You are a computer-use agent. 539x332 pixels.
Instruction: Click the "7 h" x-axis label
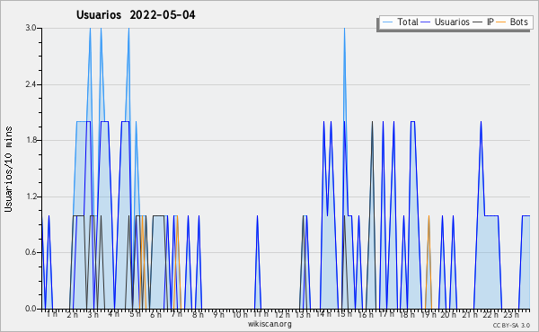[177, 314]
